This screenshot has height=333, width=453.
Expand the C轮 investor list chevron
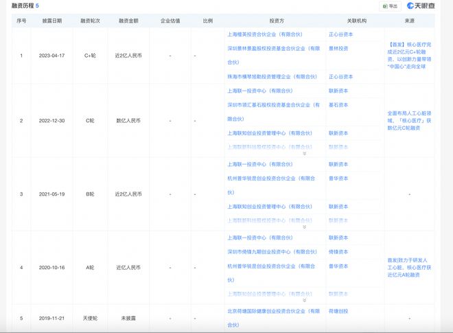304,154
